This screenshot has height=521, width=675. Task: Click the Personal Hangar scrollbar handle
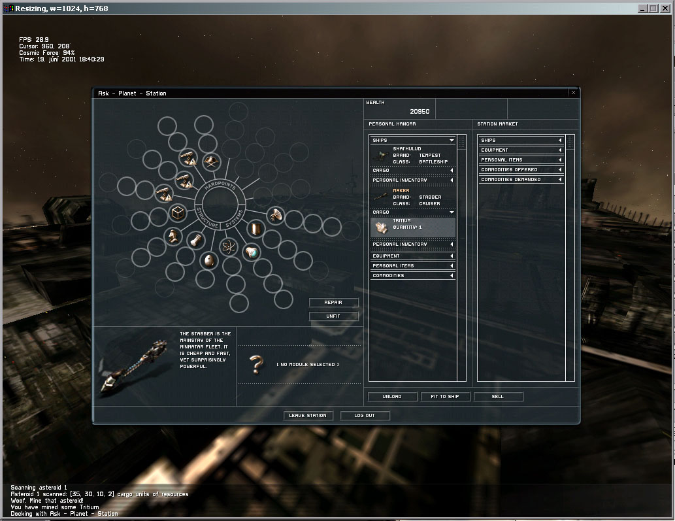coord(461,142)
